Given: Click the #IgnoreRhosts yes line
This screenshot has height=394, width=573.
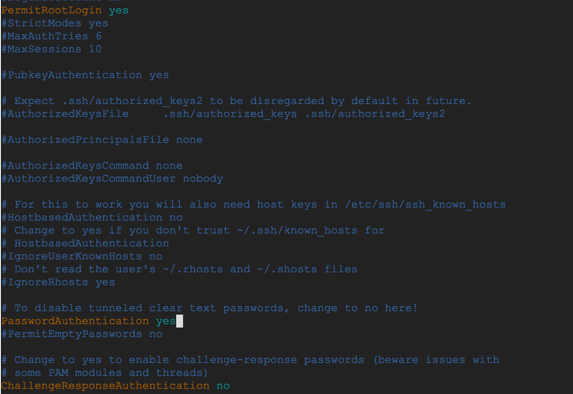Looking at the screenshot, I should [58, 282].
